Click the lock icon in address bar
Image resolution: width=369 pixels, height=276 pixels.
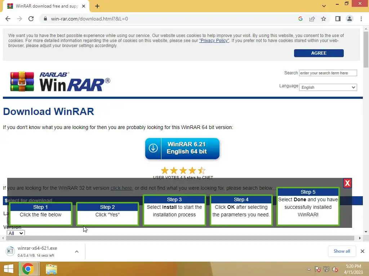[45, 19]
